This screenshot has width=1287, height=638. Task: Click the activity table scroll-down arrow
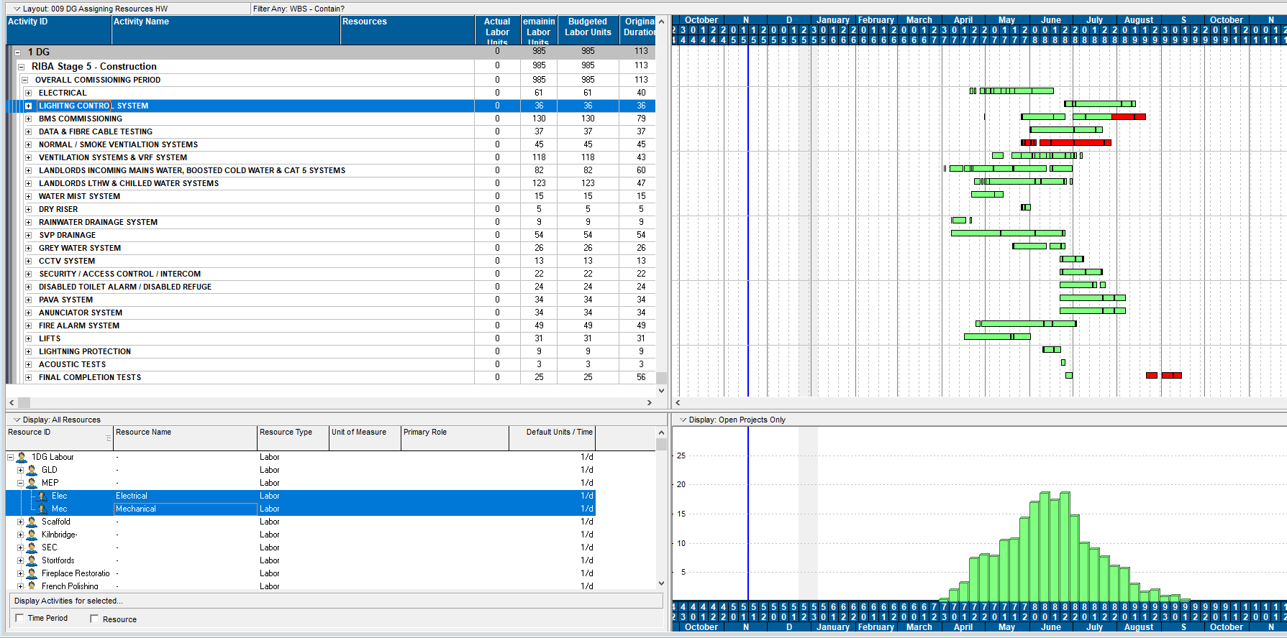(x=661, y=391)
